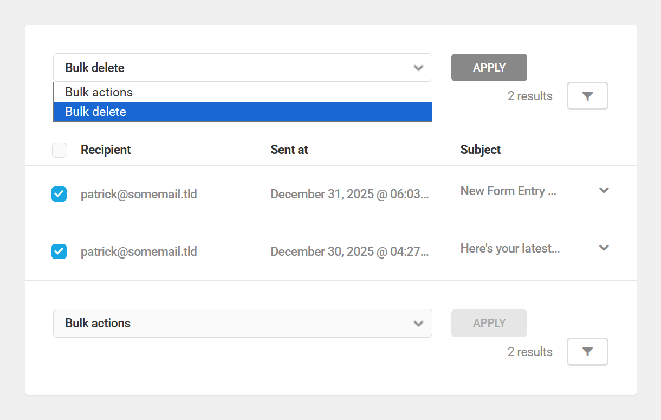This screenshot has width=661, height=420.
Task: Open the first patrick@somemail.tld recipient link
Action: click(x=139, y=193)
